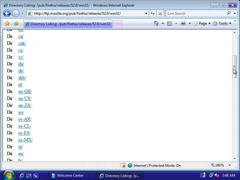Select the Directory Listing tab

point(68,24)
